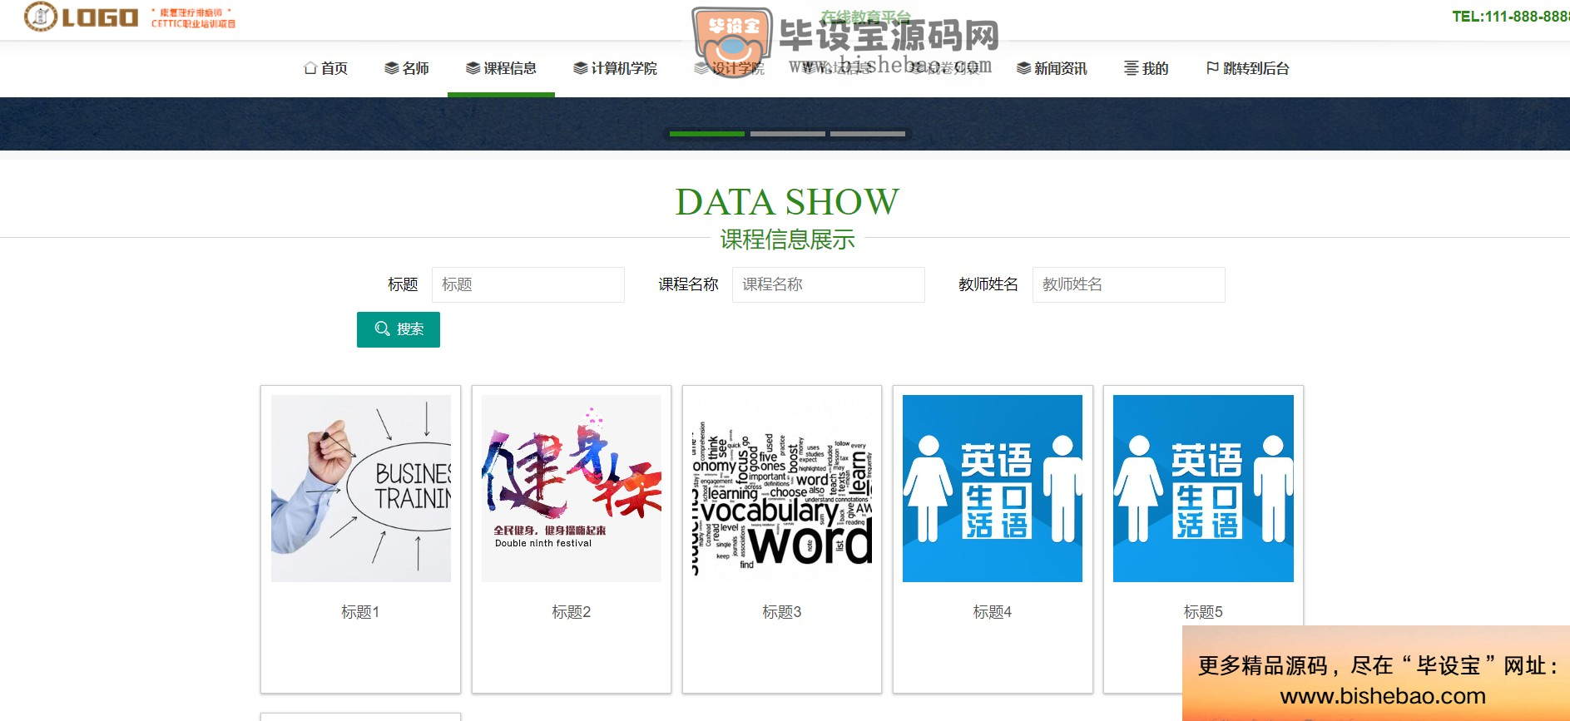Click the magnifier icon in 搜索 button
Screen dimensions: 1570x721
point(383,329)
